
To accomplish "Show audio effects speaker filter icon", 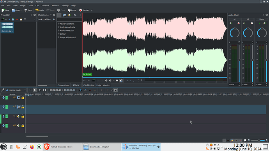I will [x=70, y=15].
